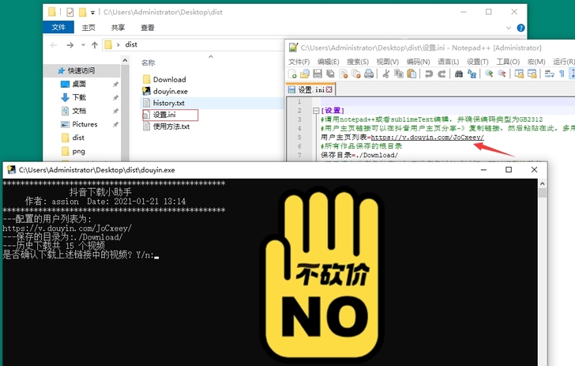This screenshot has width=575, height=366.
Task: Select 快速访问 in navigation pane
Action: [x=81, y=70]
